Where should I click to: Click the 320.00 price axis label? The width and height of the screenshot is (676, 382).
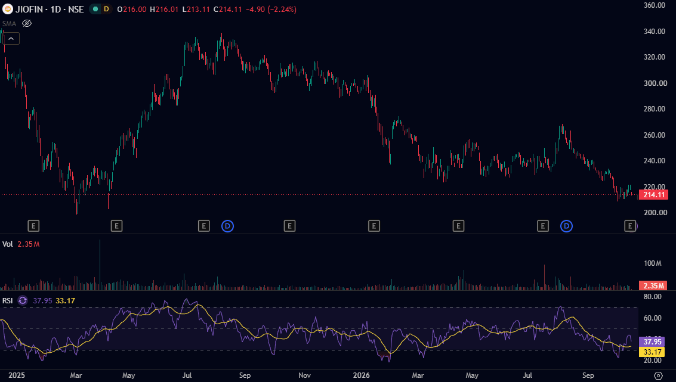coord(655,57)
